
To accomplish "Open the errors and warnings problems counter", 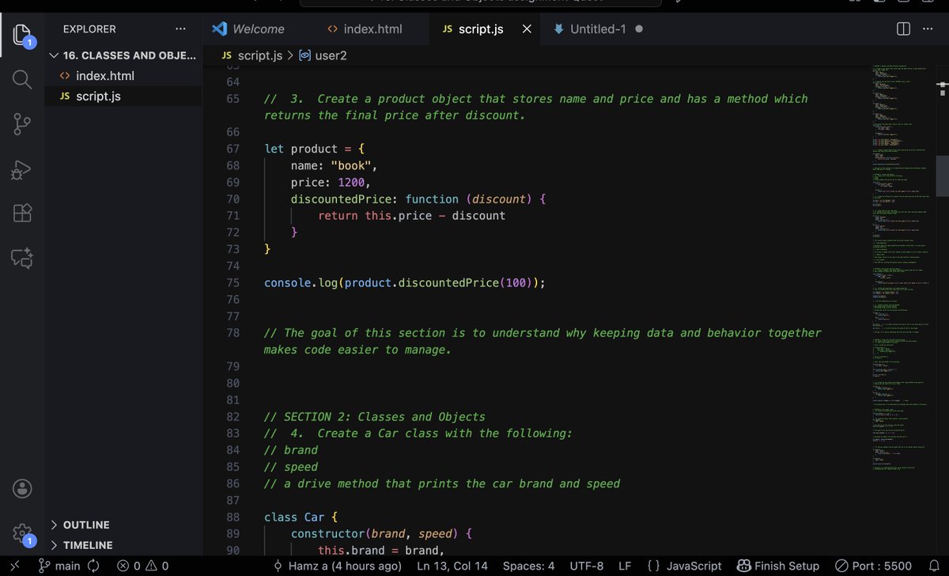I will 142,566.
